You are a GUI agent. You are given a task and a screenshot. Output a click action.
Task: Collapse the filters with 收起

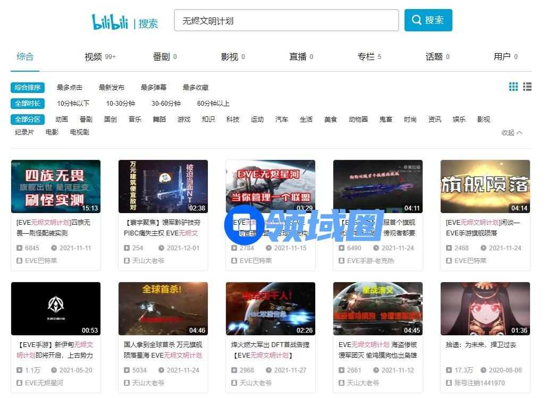point(511,133)
